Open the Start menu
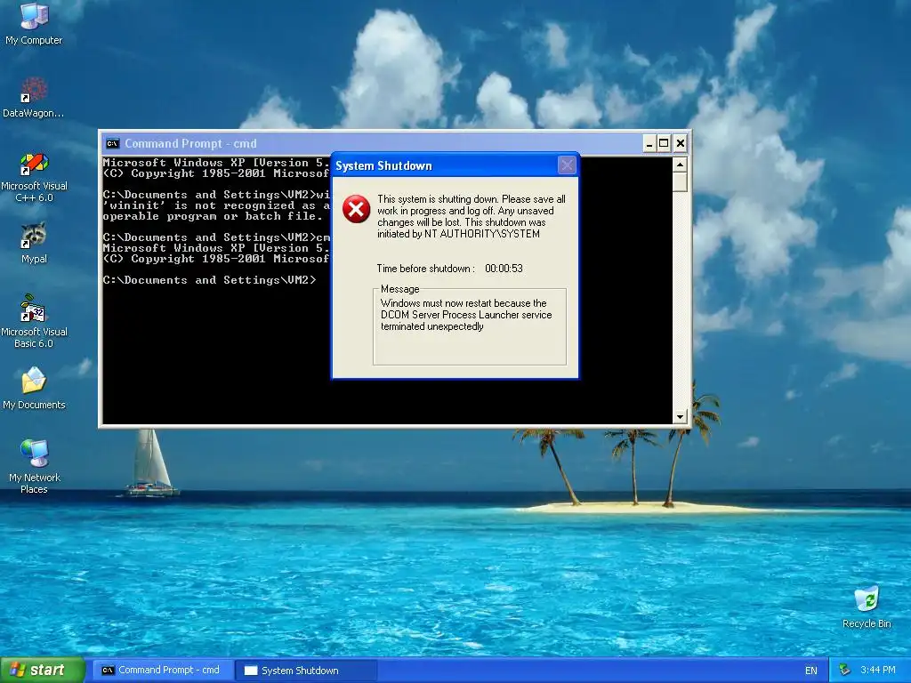 (43, 671)
